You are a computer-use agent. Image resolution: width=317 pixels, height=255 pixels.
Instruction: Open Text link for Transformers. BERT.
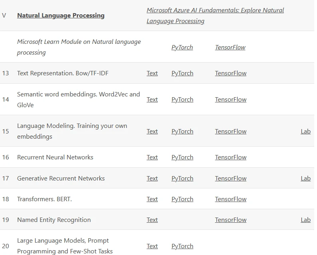click(x=152, y=199)
